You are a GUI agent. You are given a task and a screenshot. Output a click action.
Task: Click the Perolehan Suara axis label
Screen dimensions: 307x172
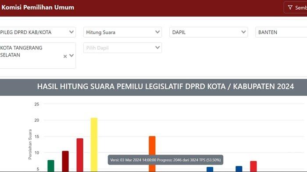30,144
